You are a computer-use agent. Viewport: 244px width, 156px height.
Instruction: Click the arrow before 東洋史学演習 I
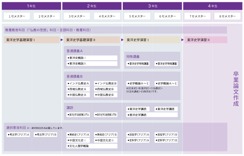point(123,40)
